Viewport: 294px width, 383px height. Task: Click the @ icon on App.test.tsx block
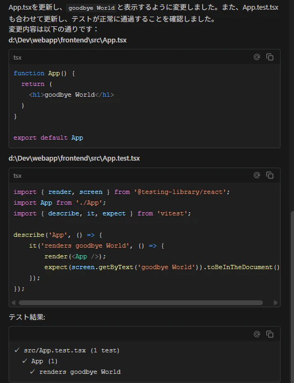(x=256, y=175)
